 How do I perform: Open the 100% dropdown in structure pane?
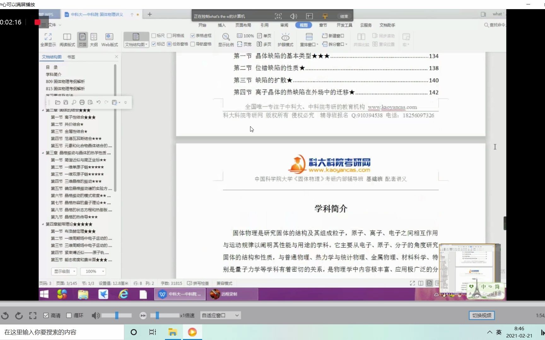(x=93, y=271)
